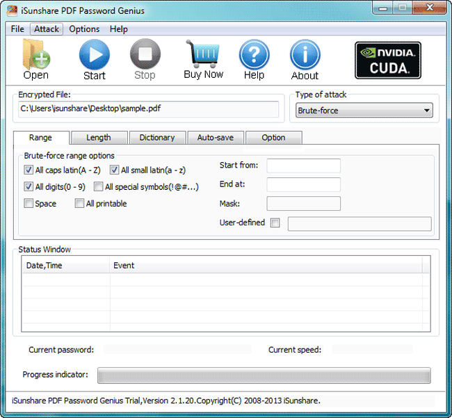Click the End at input field
Screen dimensions: 452x418
[304, 184]
